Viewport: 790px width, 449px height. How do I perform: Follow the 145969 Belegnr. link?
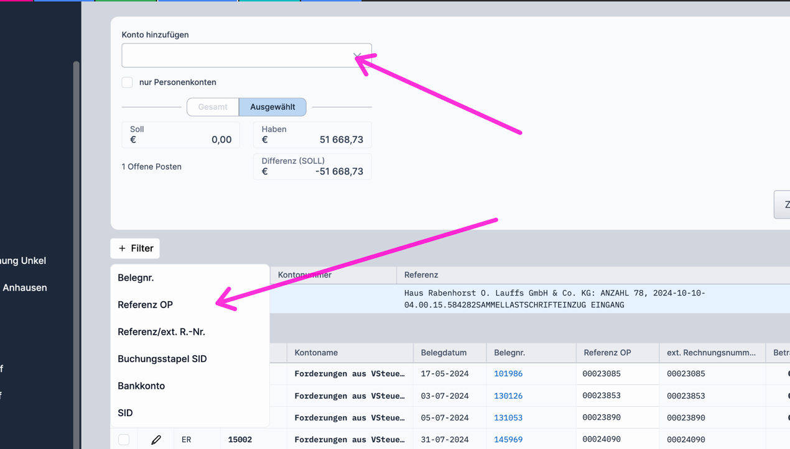(x=508, y=440)
